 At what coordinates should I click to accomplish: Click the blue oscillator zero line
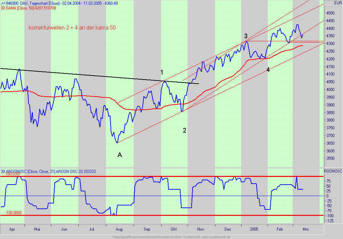(x=162, y=196)
